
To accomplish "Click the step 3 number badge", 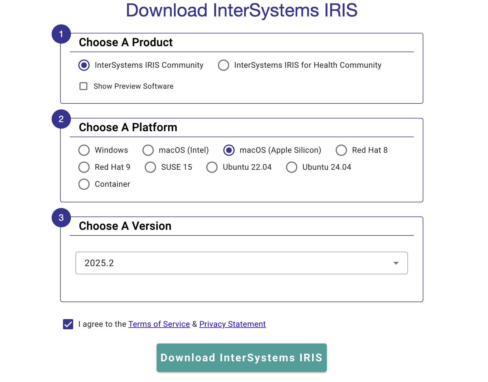I will tap(61, 218).
